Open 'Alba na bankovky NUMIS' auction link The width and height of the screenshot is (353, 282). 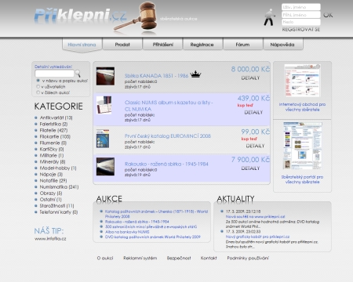pyautogui.click(x=127, y=232)
